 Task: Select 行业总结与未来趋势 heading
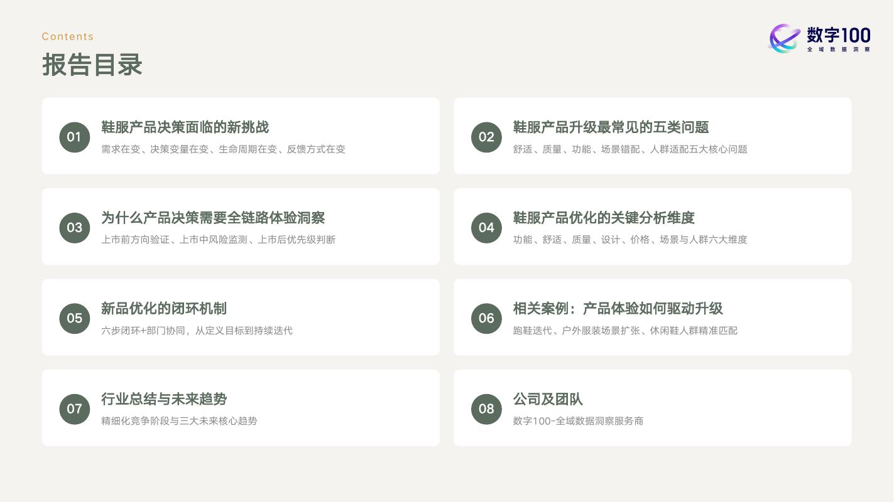point(164,399)
